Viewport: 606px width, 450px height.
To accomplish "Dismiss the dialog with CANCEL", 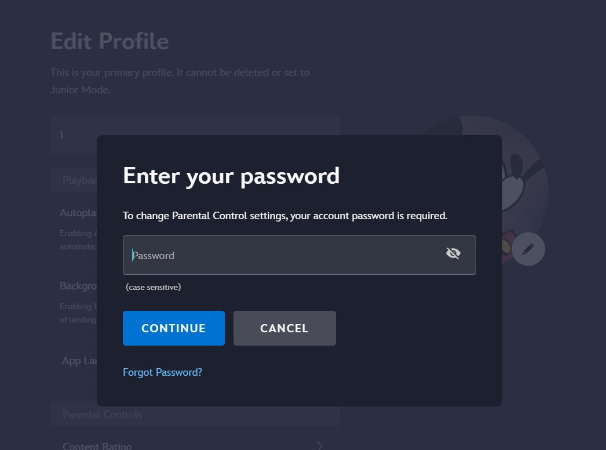I will (x=284, y=328).
